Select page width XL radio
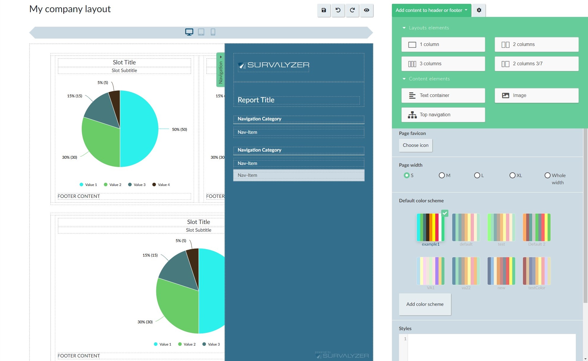This screenshot has width=588, height=361. (512, 175)
